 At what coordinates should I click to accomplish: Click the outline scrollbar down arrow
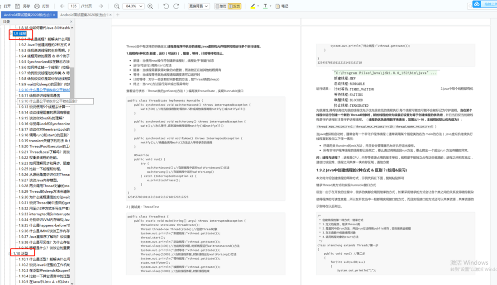click(x=72, y=283)
